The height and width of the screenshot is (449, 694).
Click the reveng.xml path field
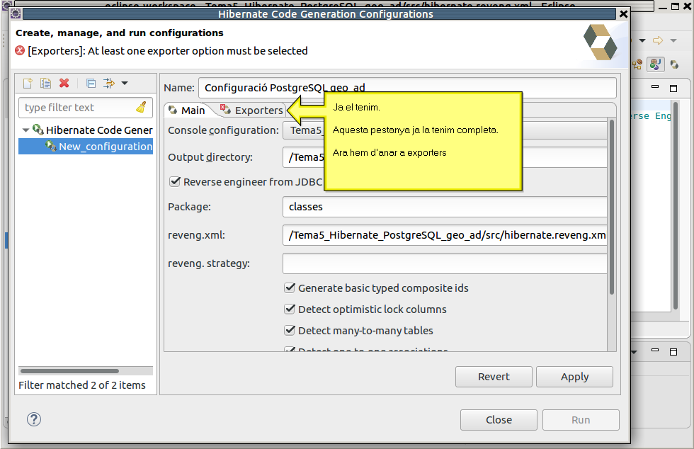pos(445,235)
